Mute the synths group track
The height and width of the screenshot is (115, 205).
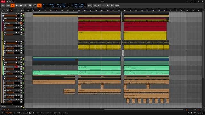[x=21, y=62]
